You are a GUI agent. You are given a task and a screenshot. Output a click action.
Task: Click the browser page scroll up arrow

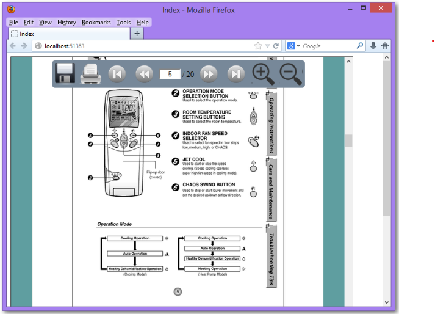[387, 57]
